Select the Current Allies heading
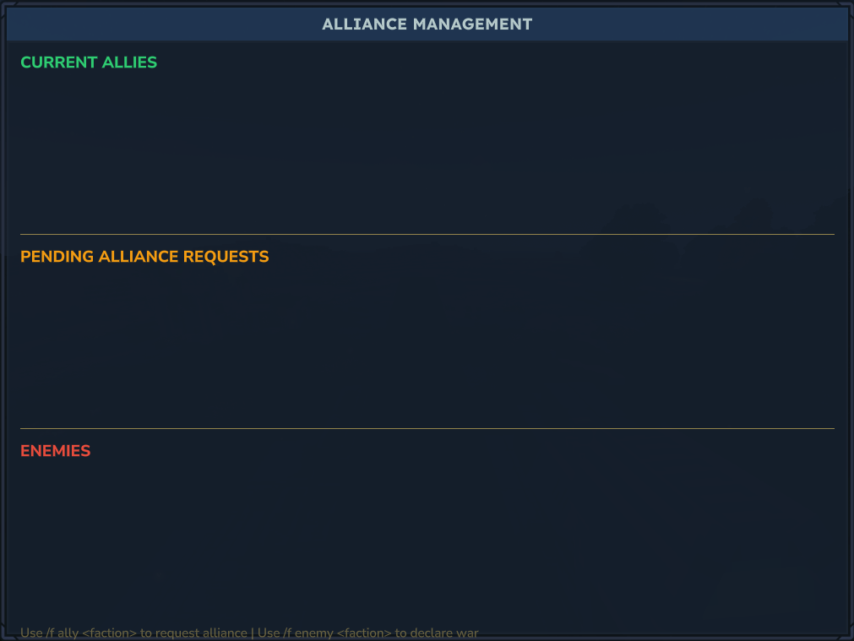This screenshot has height=641, width=854. pos(89,62)
